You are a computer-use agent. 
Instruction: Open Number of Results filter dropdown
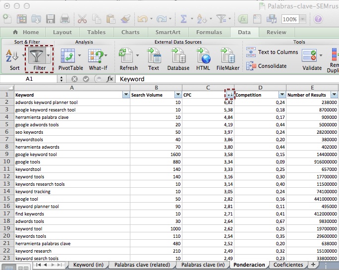coord(334,95)
